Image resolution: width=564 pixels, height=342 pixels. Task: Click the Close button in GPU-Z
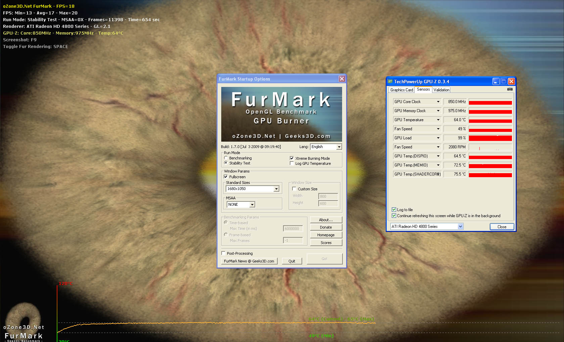[x=502, y=227]
